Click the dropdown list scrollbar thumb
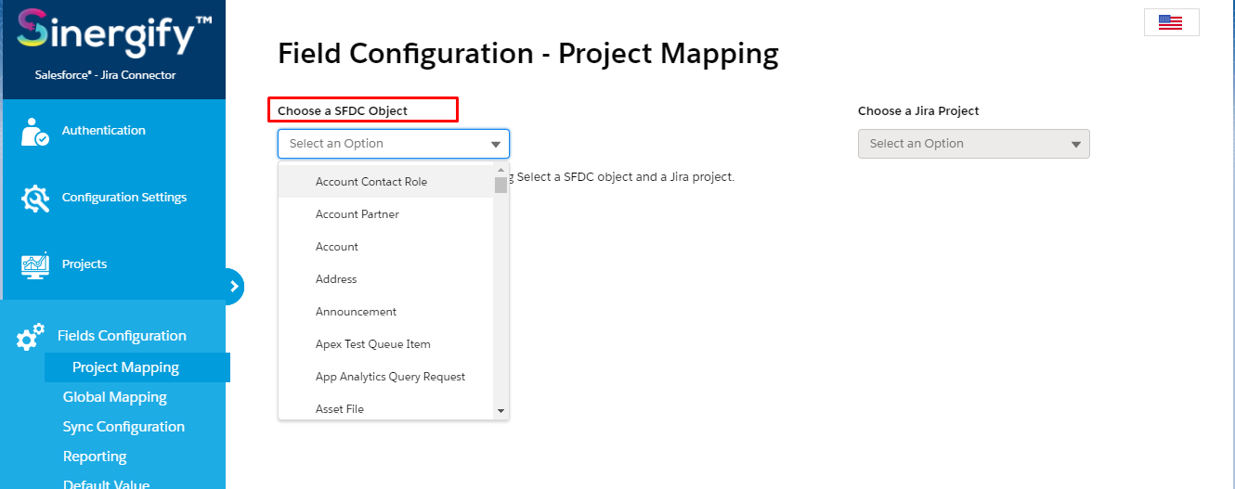 [x=501, y=185]
